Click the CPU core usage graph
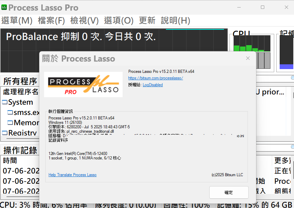Screen dimensions: 294x208 pyautogui.click(x=252, y=52)
